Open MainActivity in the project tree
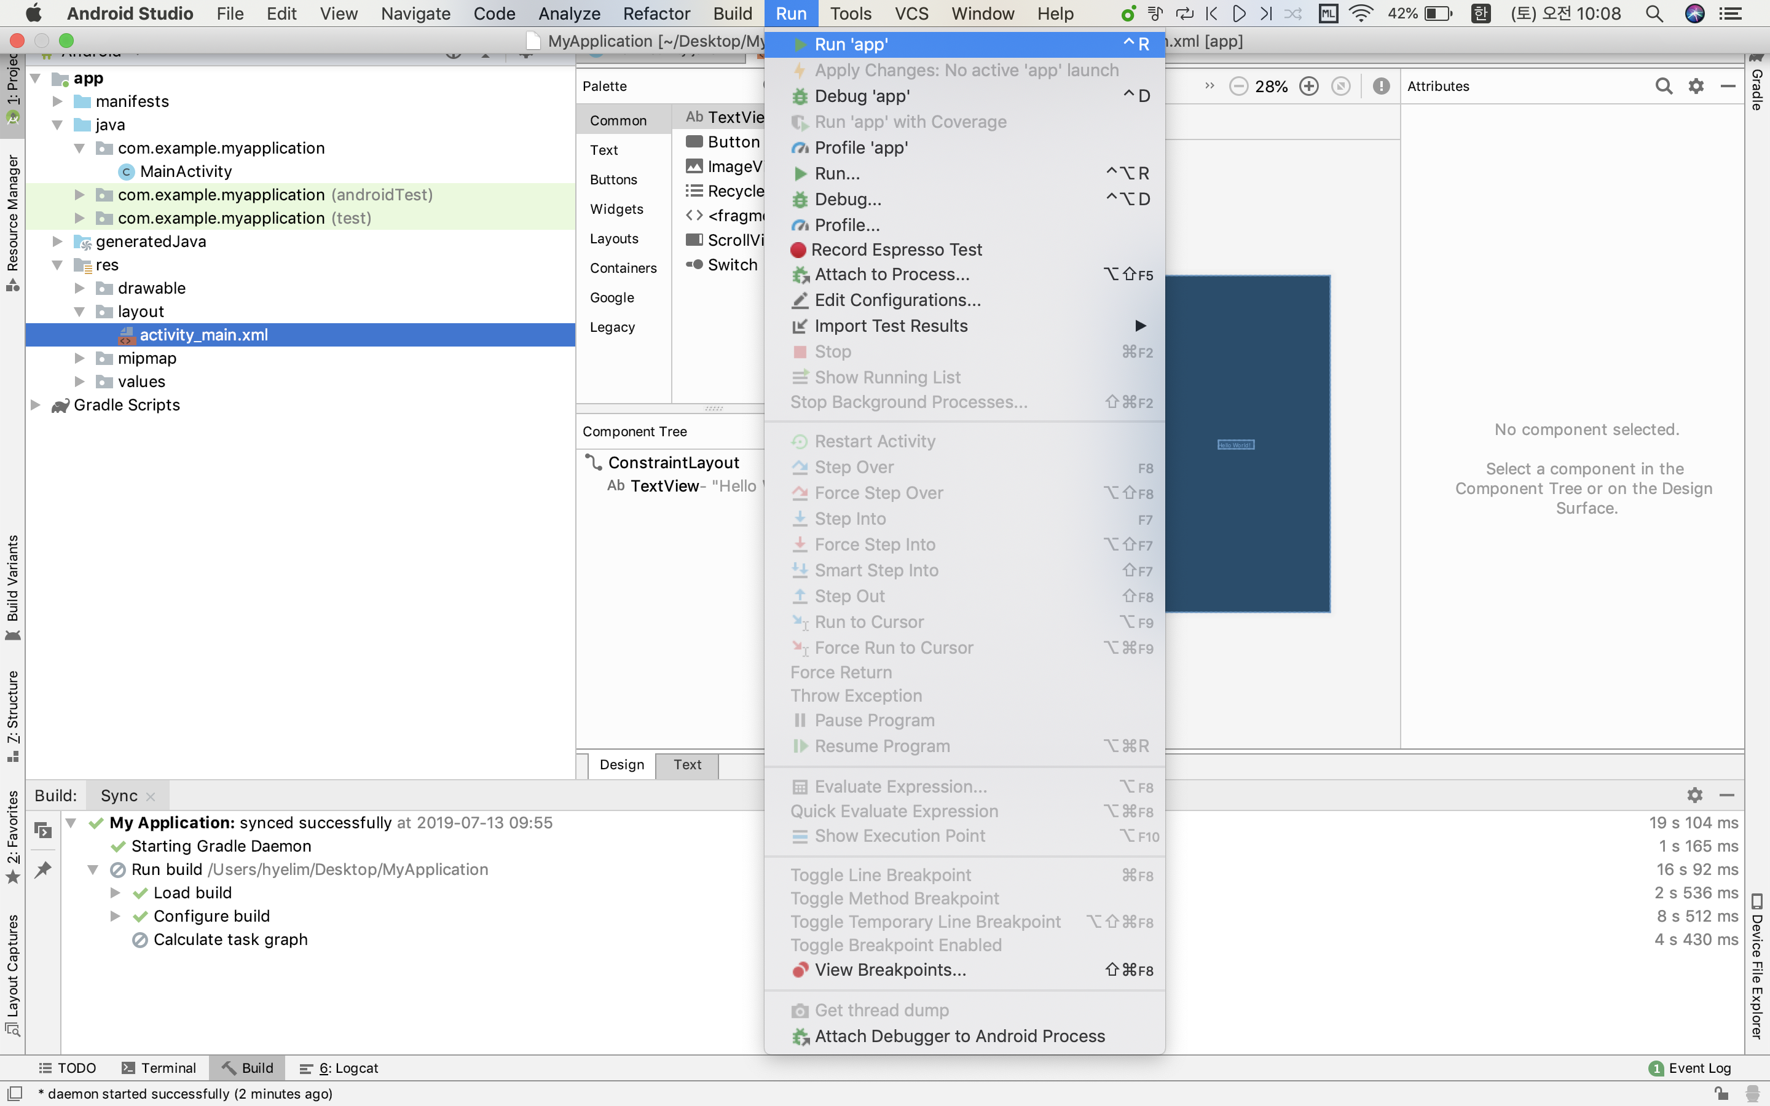 [185, 171]
